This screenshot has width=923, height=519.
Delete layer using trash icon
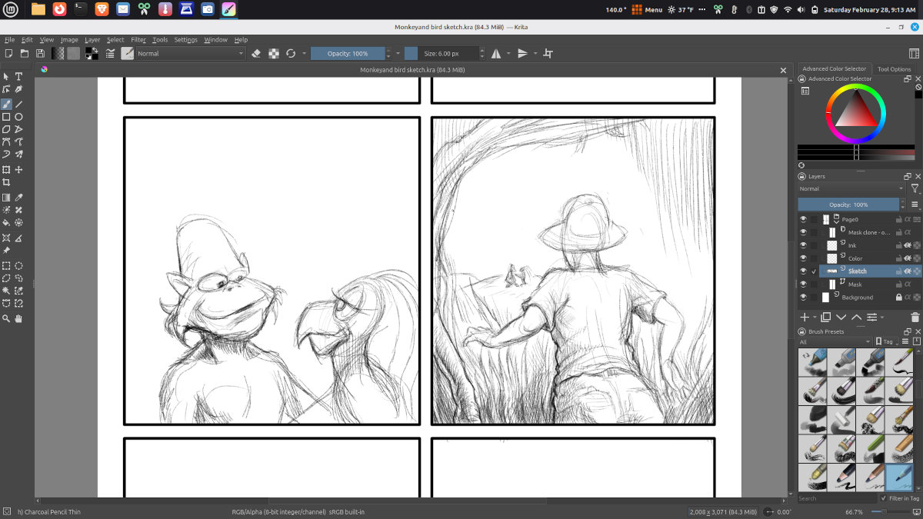click(x=915, y=317)
